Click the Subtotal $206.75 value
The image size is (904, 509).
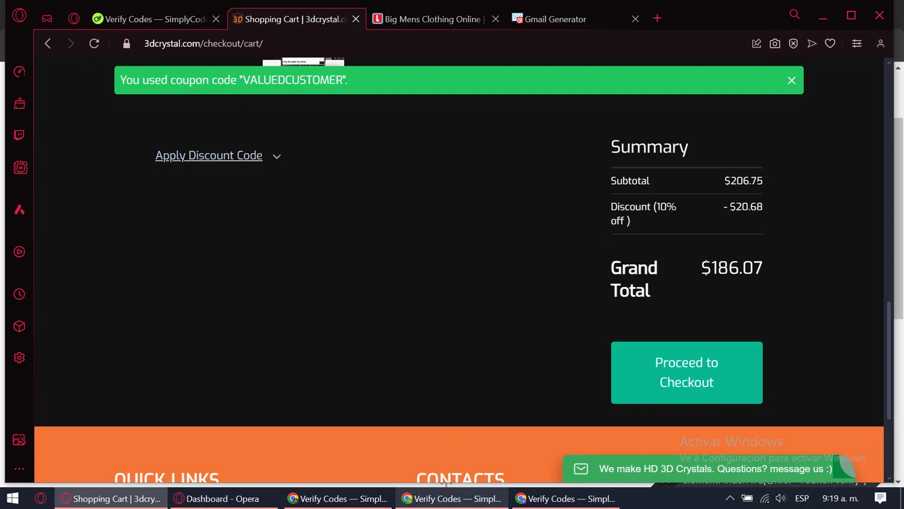click(x=743, y=181)
